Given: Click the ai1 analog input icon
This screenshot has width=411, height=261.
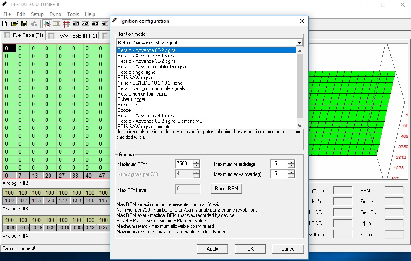Looking at the screenshot, I should tap(76, 23).
